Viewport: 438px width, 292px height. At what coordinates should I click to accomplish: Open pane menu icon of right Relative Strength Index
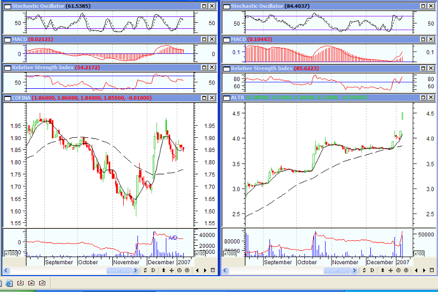pos(226,69)
